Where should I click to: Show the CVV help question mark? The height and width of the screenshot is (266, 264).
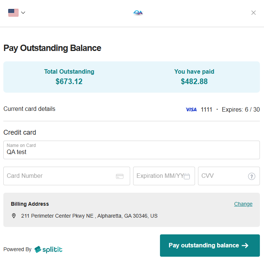point(252,176)
